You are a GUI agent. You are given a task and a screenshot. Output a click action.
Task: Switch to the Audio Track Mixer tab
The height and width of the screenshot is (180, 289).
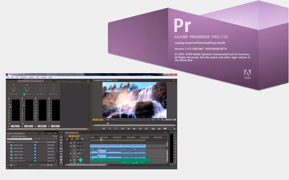[68, 81]
